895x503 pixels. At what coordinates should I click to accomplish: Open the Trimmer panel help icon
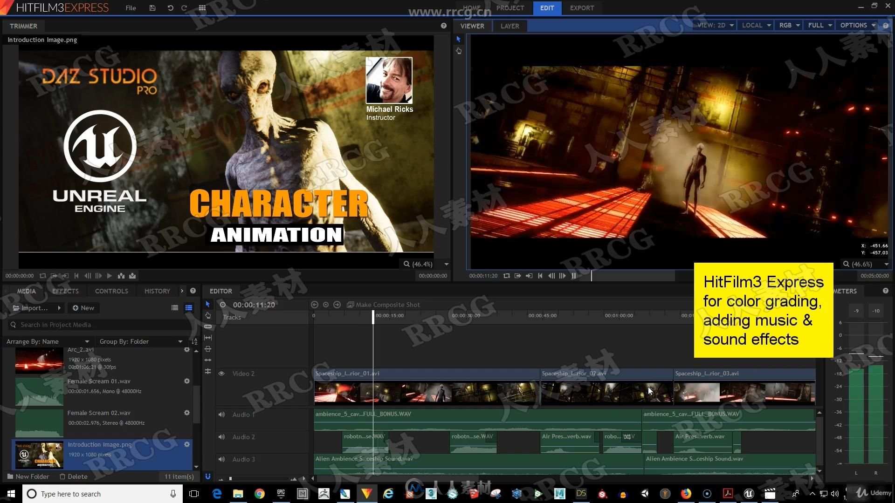pyautogui.click(x=444, y=26)
